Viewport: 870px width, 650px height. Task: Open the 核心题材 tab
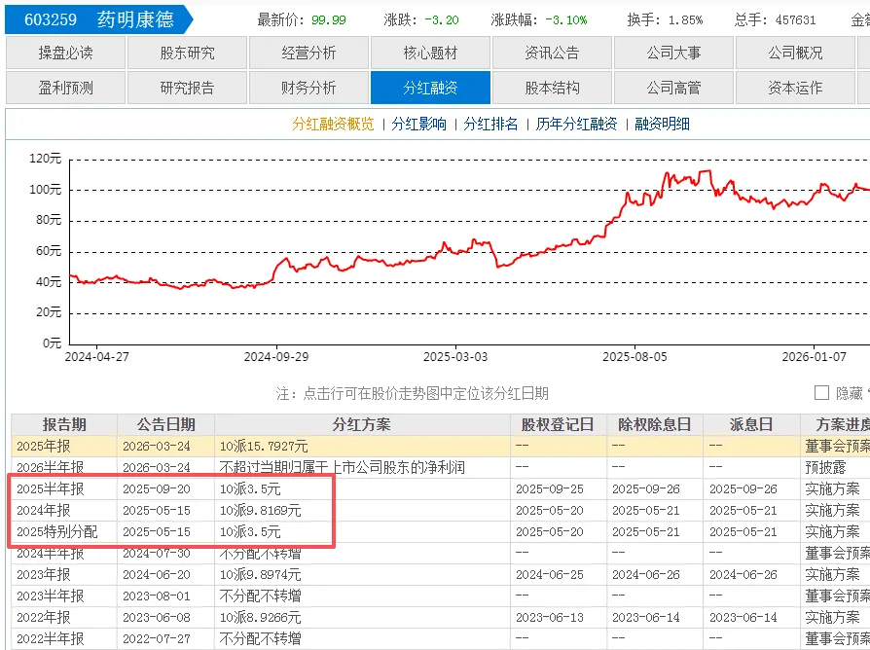pos(430,53)
